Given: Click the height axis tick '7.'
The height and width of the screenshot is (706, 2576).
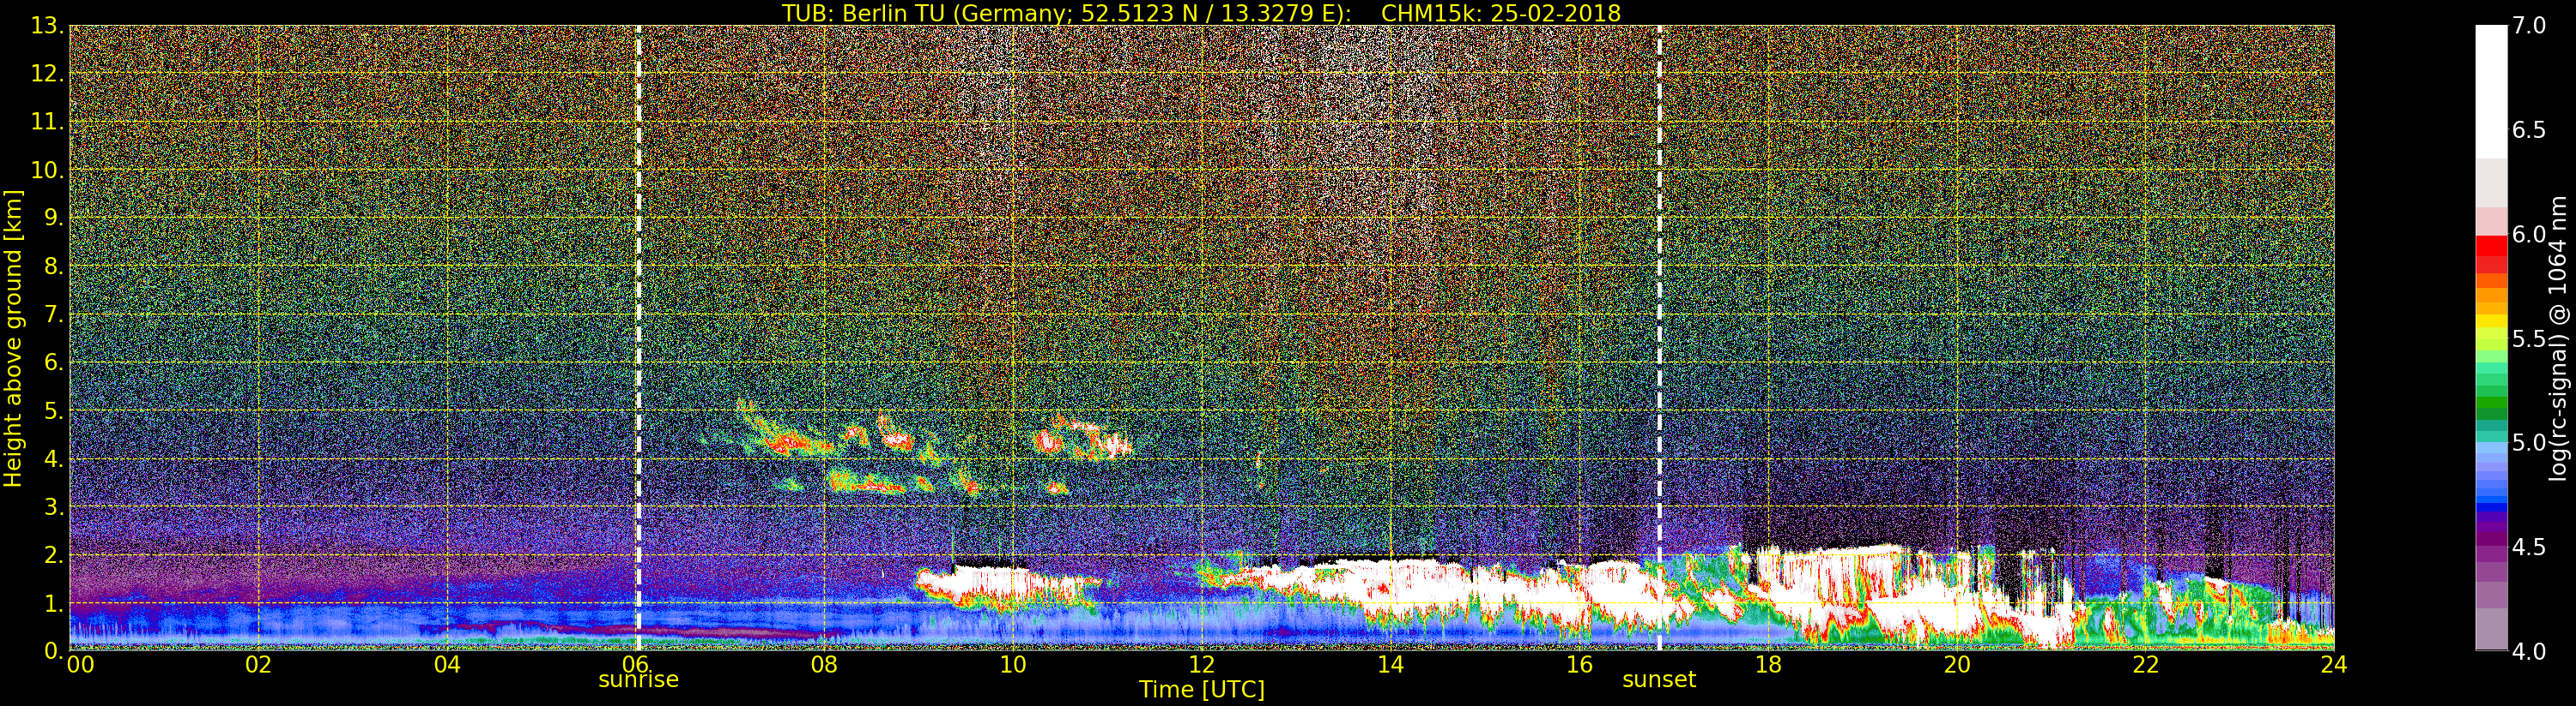Looking at the screenshot, I should [54, 314].
